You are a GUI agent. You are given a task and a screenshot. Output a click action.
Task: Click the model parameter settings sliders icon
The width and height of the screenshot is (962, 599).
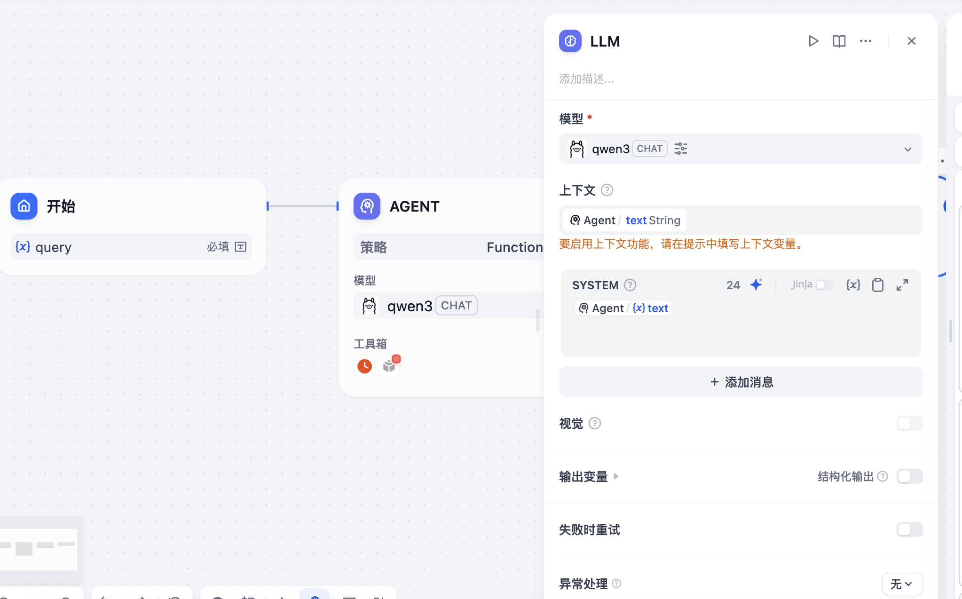680,149
